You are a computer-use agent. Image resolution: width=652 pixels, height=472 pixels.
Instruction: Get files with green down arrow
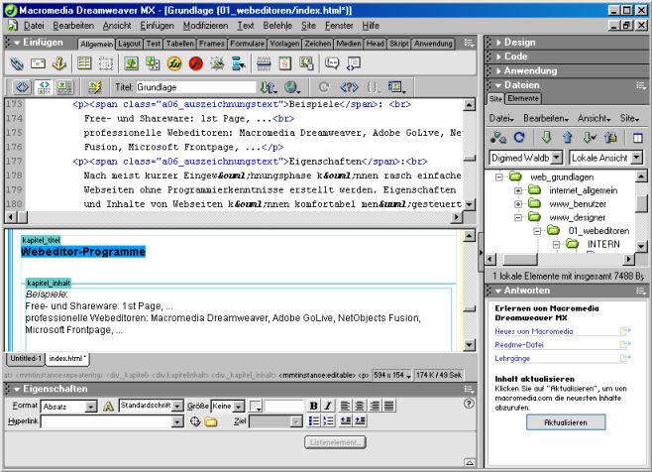546,138
